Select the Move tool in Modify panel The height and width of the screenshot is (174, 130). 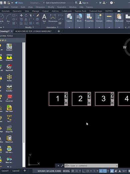(x=21, y=15)
